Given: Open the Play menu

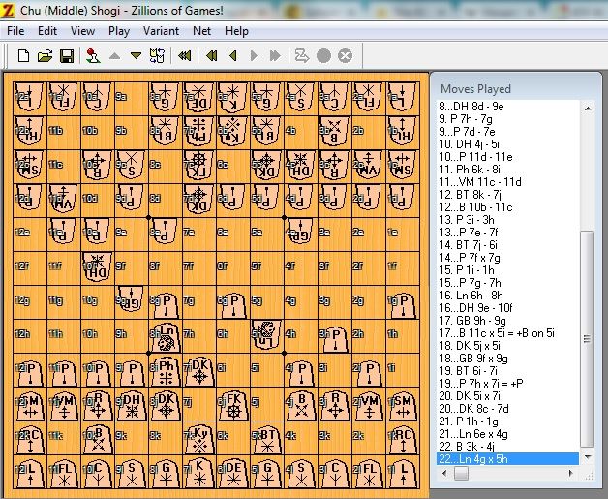Looking at the screenshot, I should tap(119, 31).
